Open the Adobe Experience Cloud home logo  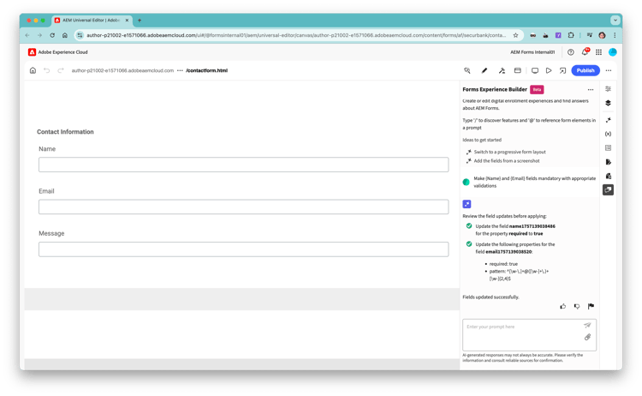click(32, 52)
